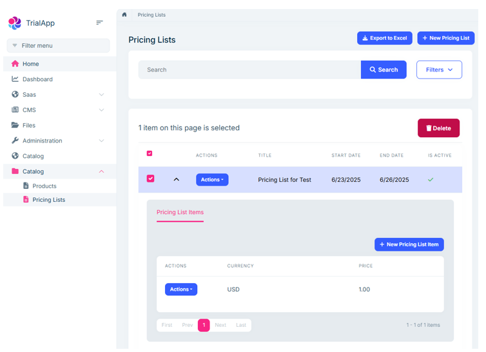Screen dimensions: 486x352
Task: Open the Home menu item
Action: (60, 64)
